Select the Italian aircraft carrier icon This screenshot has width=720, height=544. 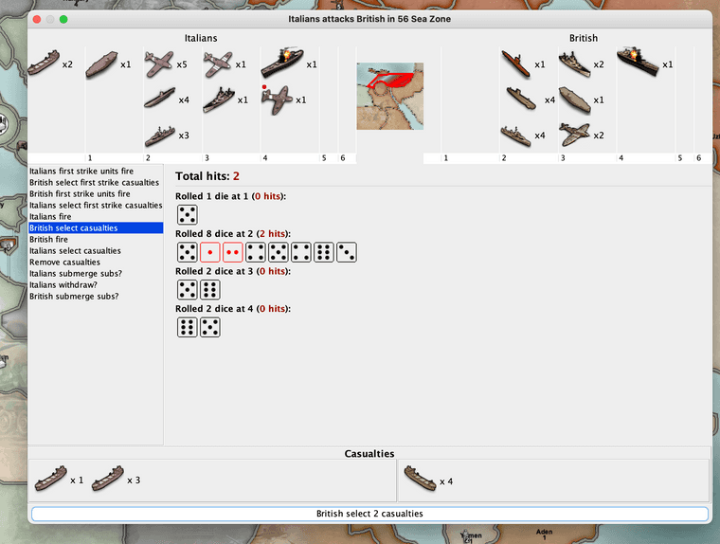click(101, 64)
